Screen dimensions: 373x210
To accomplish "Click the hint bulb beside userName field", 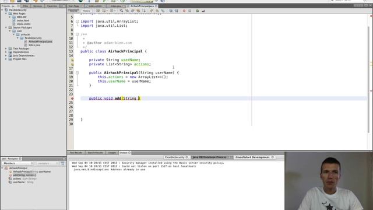I will pyautogui.click(x=72, y=60).
